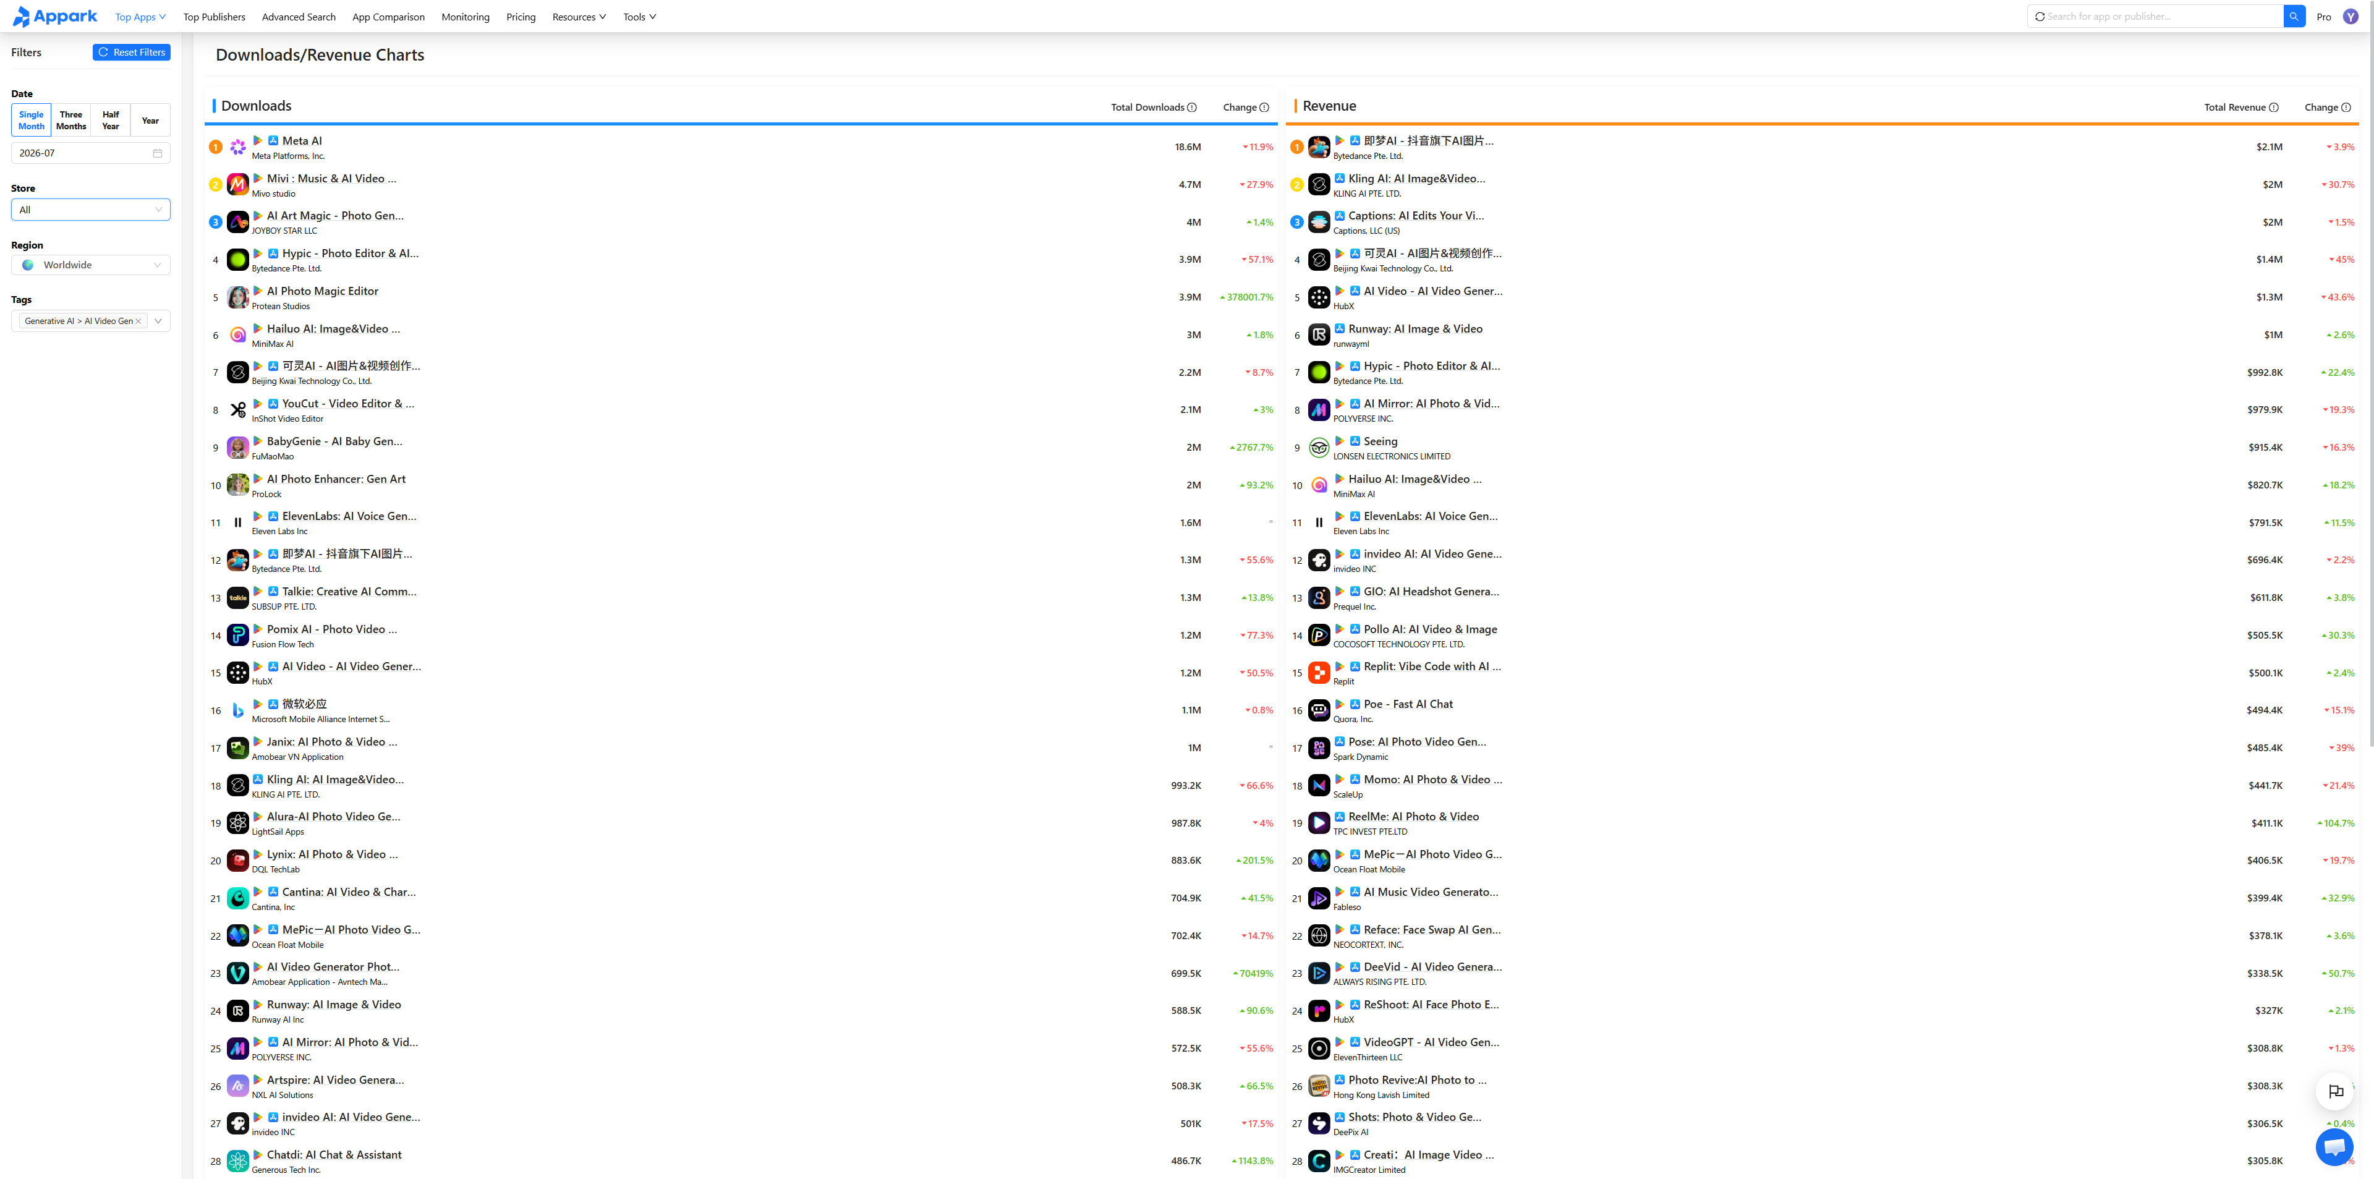Open the BabyGenie - AI Baby Gen app link
Viewport: 2374px width, 1179px height.
[x=334, y=441]
